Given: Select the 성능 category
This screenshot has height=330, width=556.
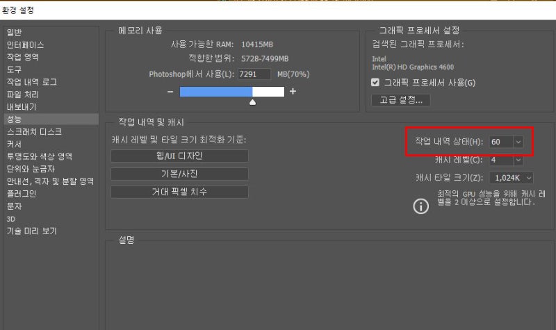Looking at the screenshot, I should (x=51, y=119).
